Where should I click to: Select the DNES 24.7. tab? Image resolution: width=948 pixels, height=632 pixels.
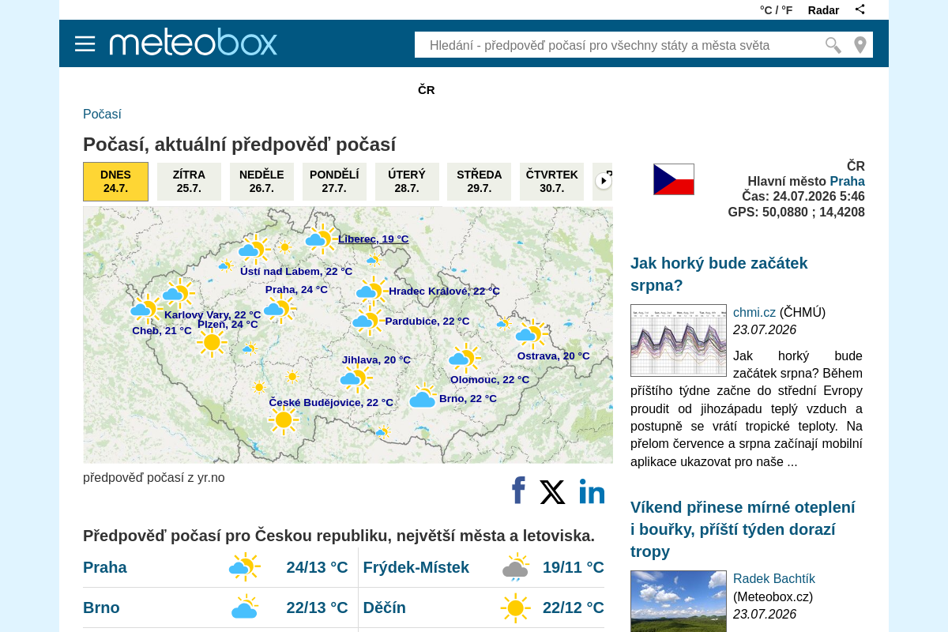pos(115,182)
